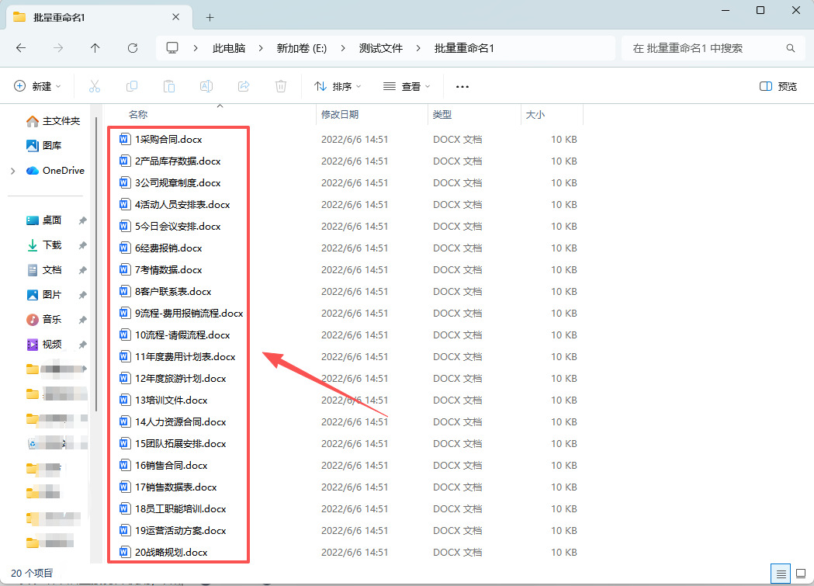Click the cut scissors icon
Screen dimensions: 814x586
95,86
